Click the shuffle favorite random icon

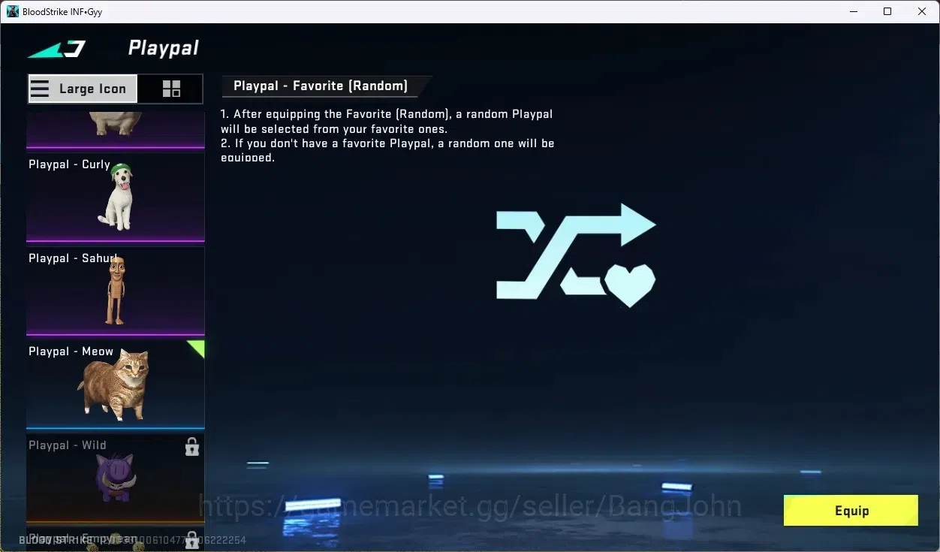click(x=576, y=255)
